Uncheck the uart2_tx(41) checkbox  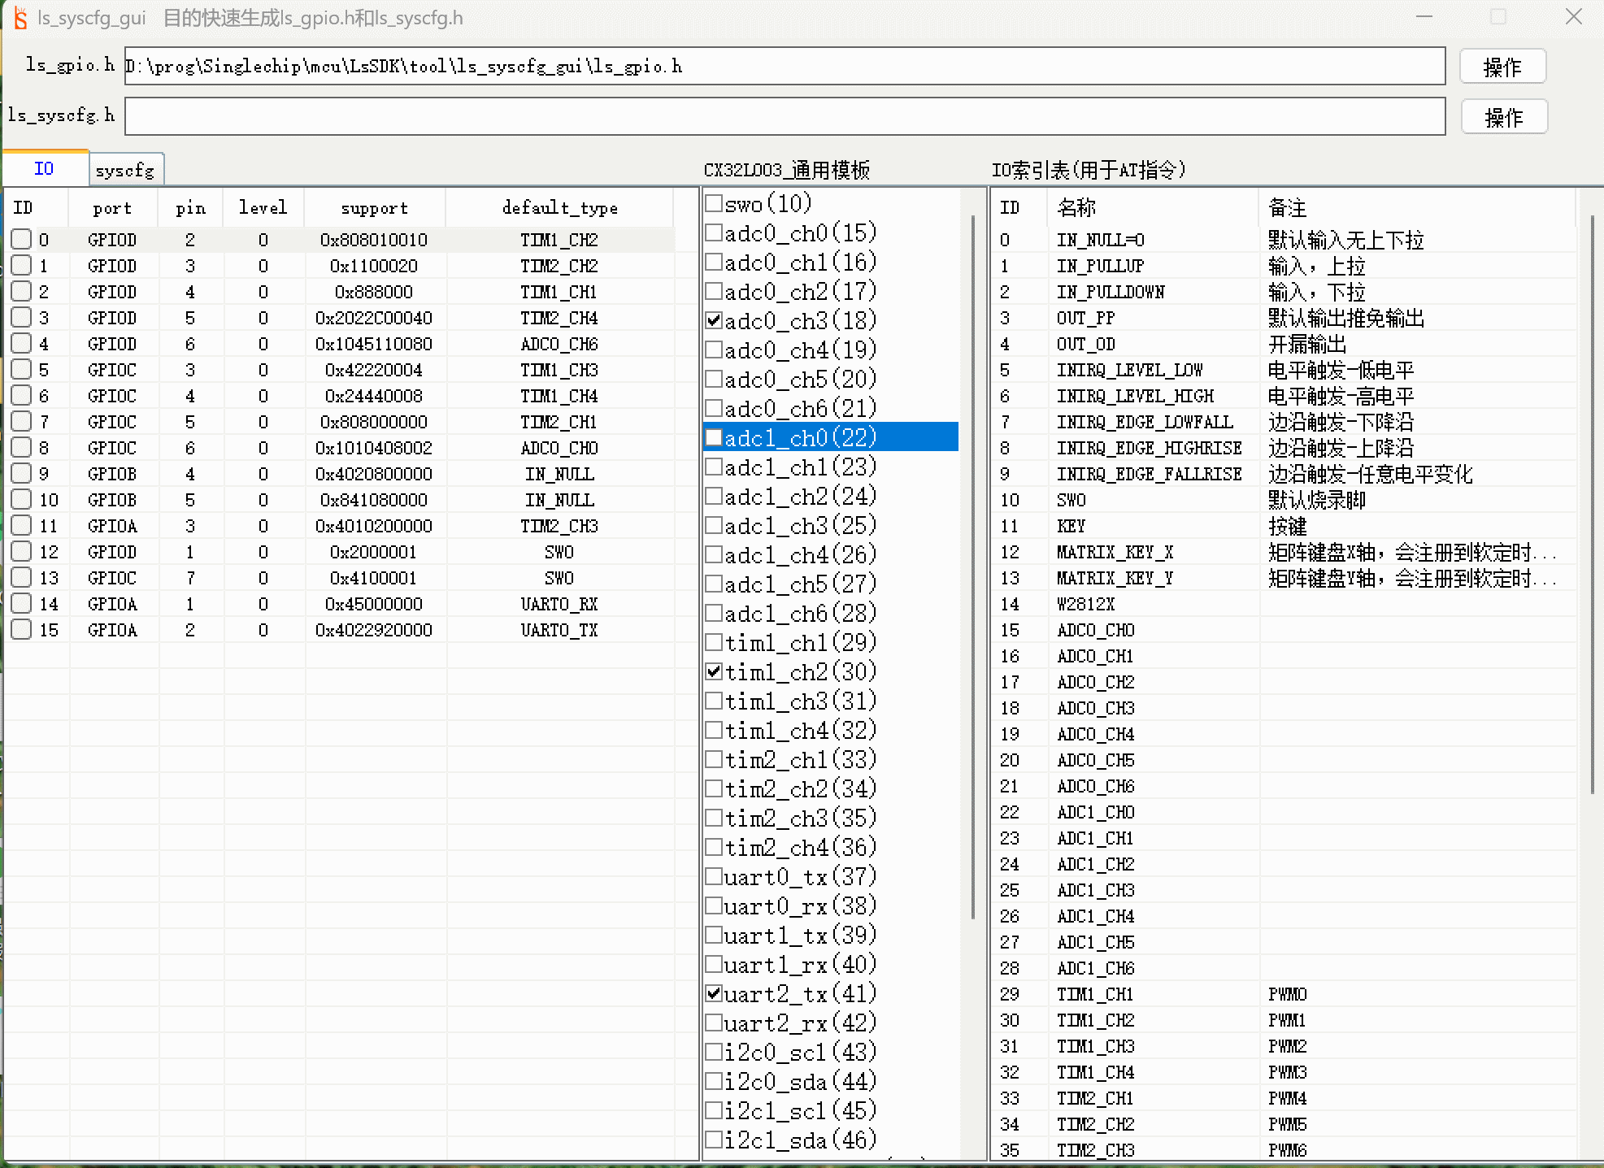point(714,993)
